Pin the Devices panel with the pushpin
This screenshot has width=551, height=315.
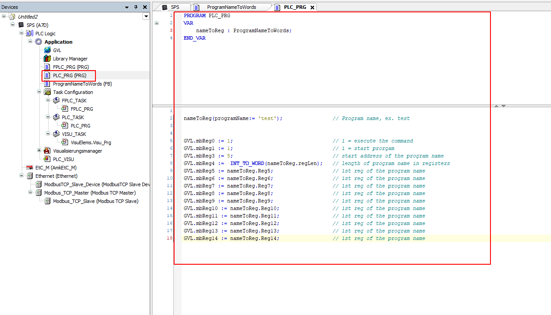point(136,7)
